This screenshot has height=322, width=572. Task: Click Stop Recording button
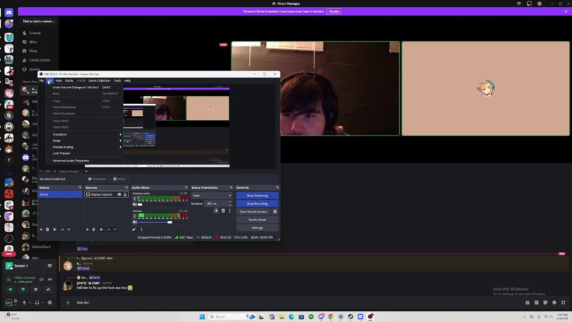257,203
